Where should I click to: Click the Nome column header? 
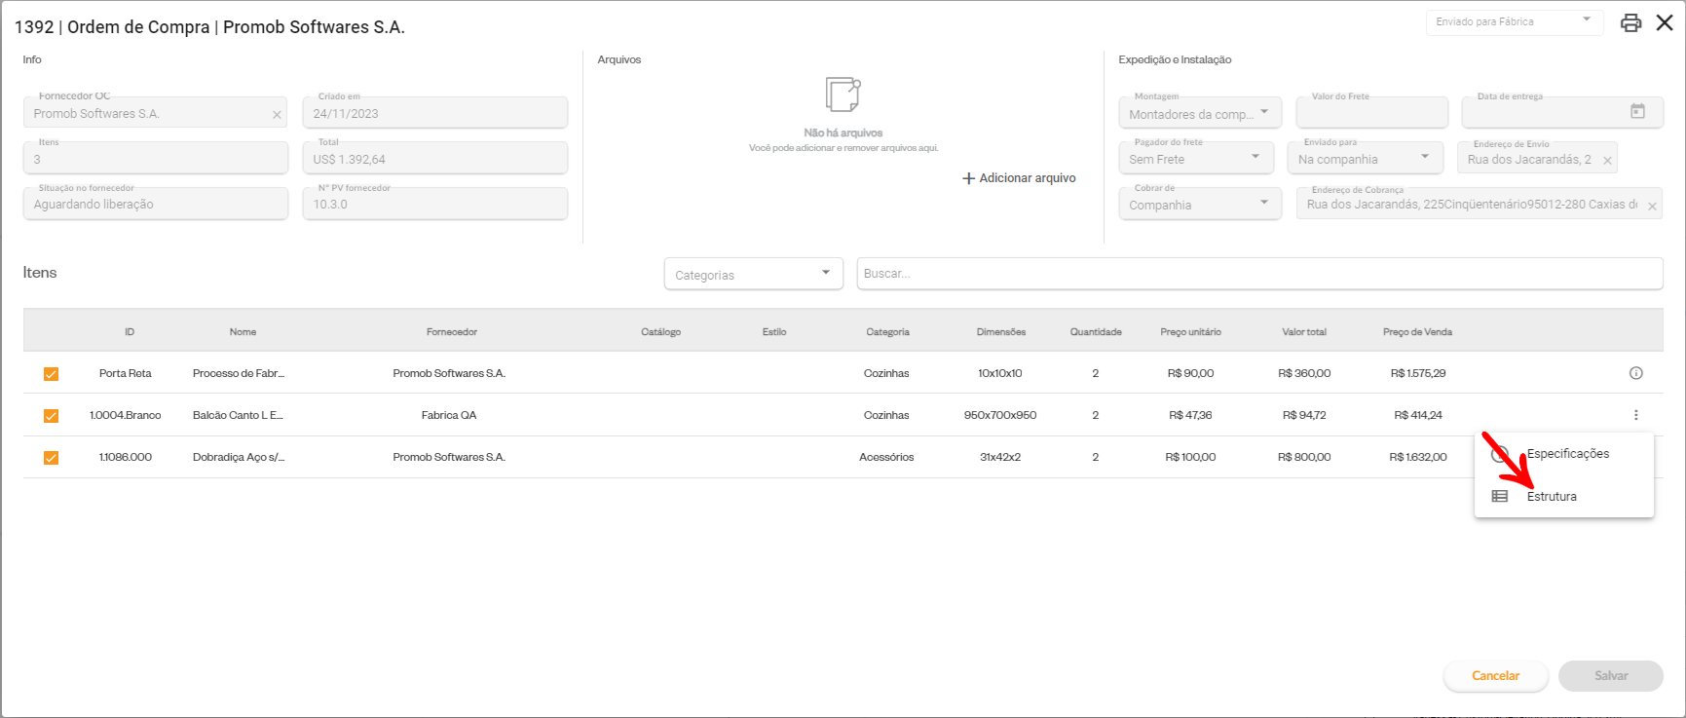point(243,332)
